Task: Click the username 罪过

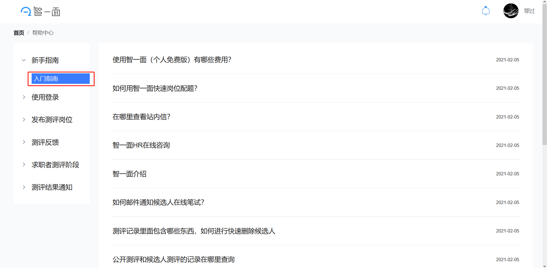Action: pyautogui.click(x=529, y=11)
